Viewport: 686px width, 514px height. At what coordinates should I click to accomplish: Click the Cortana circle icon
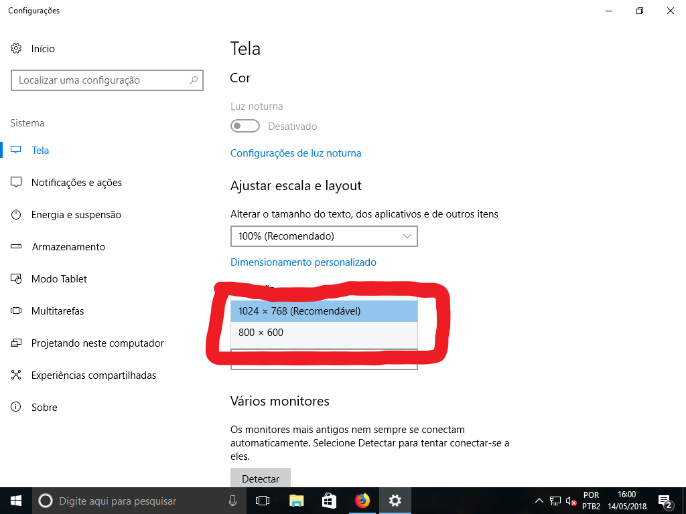pyautogui.click(x=46, y=501)
